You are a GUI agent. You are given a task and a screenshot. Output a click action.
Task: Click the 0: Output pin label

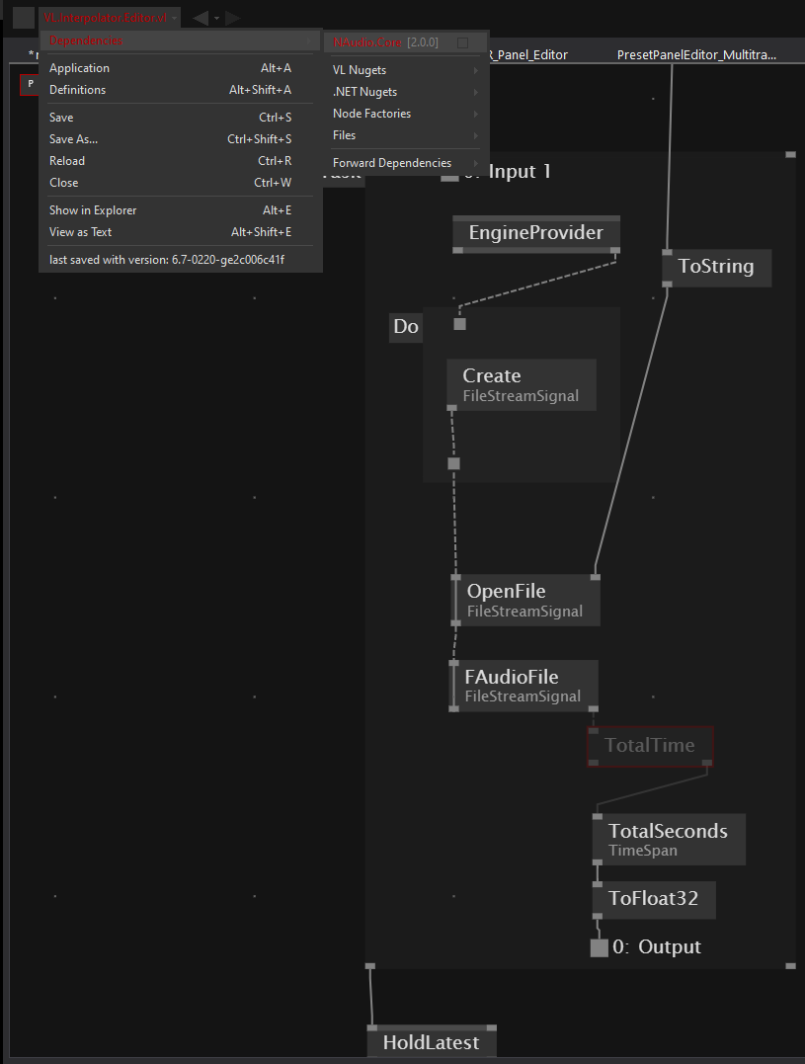point(657,947)
